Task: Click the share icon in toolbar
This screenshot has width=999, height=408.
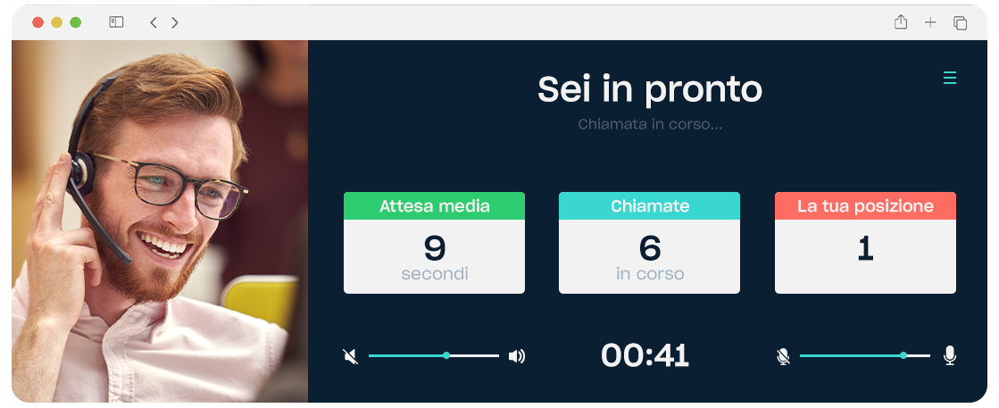Action: pyautogui.click(x=900, y=22)
